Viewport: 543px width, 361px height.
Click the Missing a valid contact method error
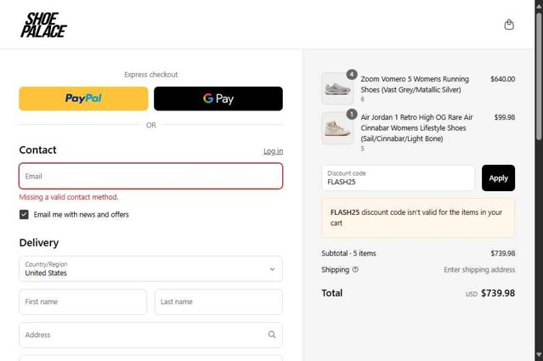(69, 197)
